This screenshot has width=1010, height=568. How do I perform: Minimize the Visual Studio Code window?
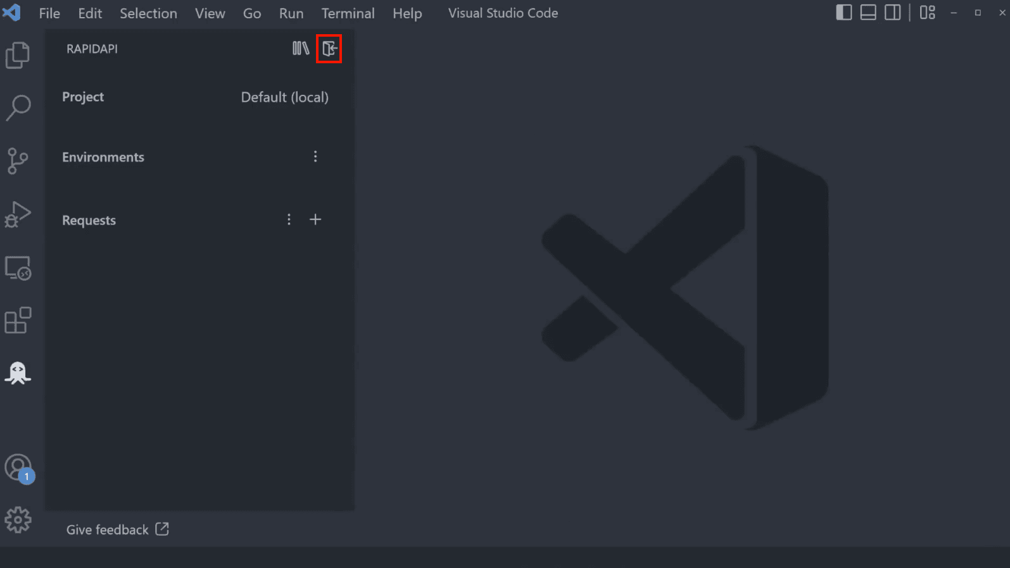click(x=954, y=13)
